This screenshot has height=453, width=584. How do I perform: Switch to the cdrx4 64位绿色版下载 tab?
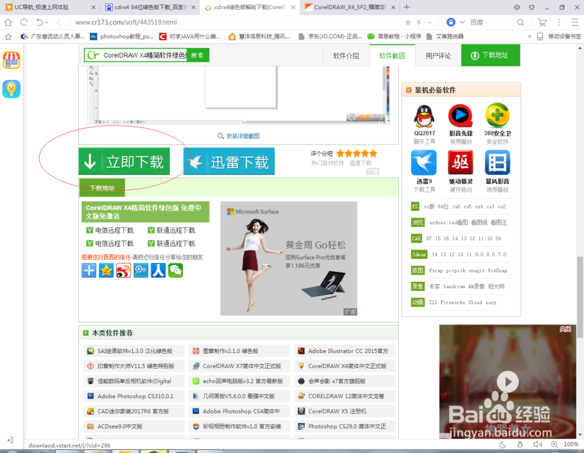click(151, 7)
